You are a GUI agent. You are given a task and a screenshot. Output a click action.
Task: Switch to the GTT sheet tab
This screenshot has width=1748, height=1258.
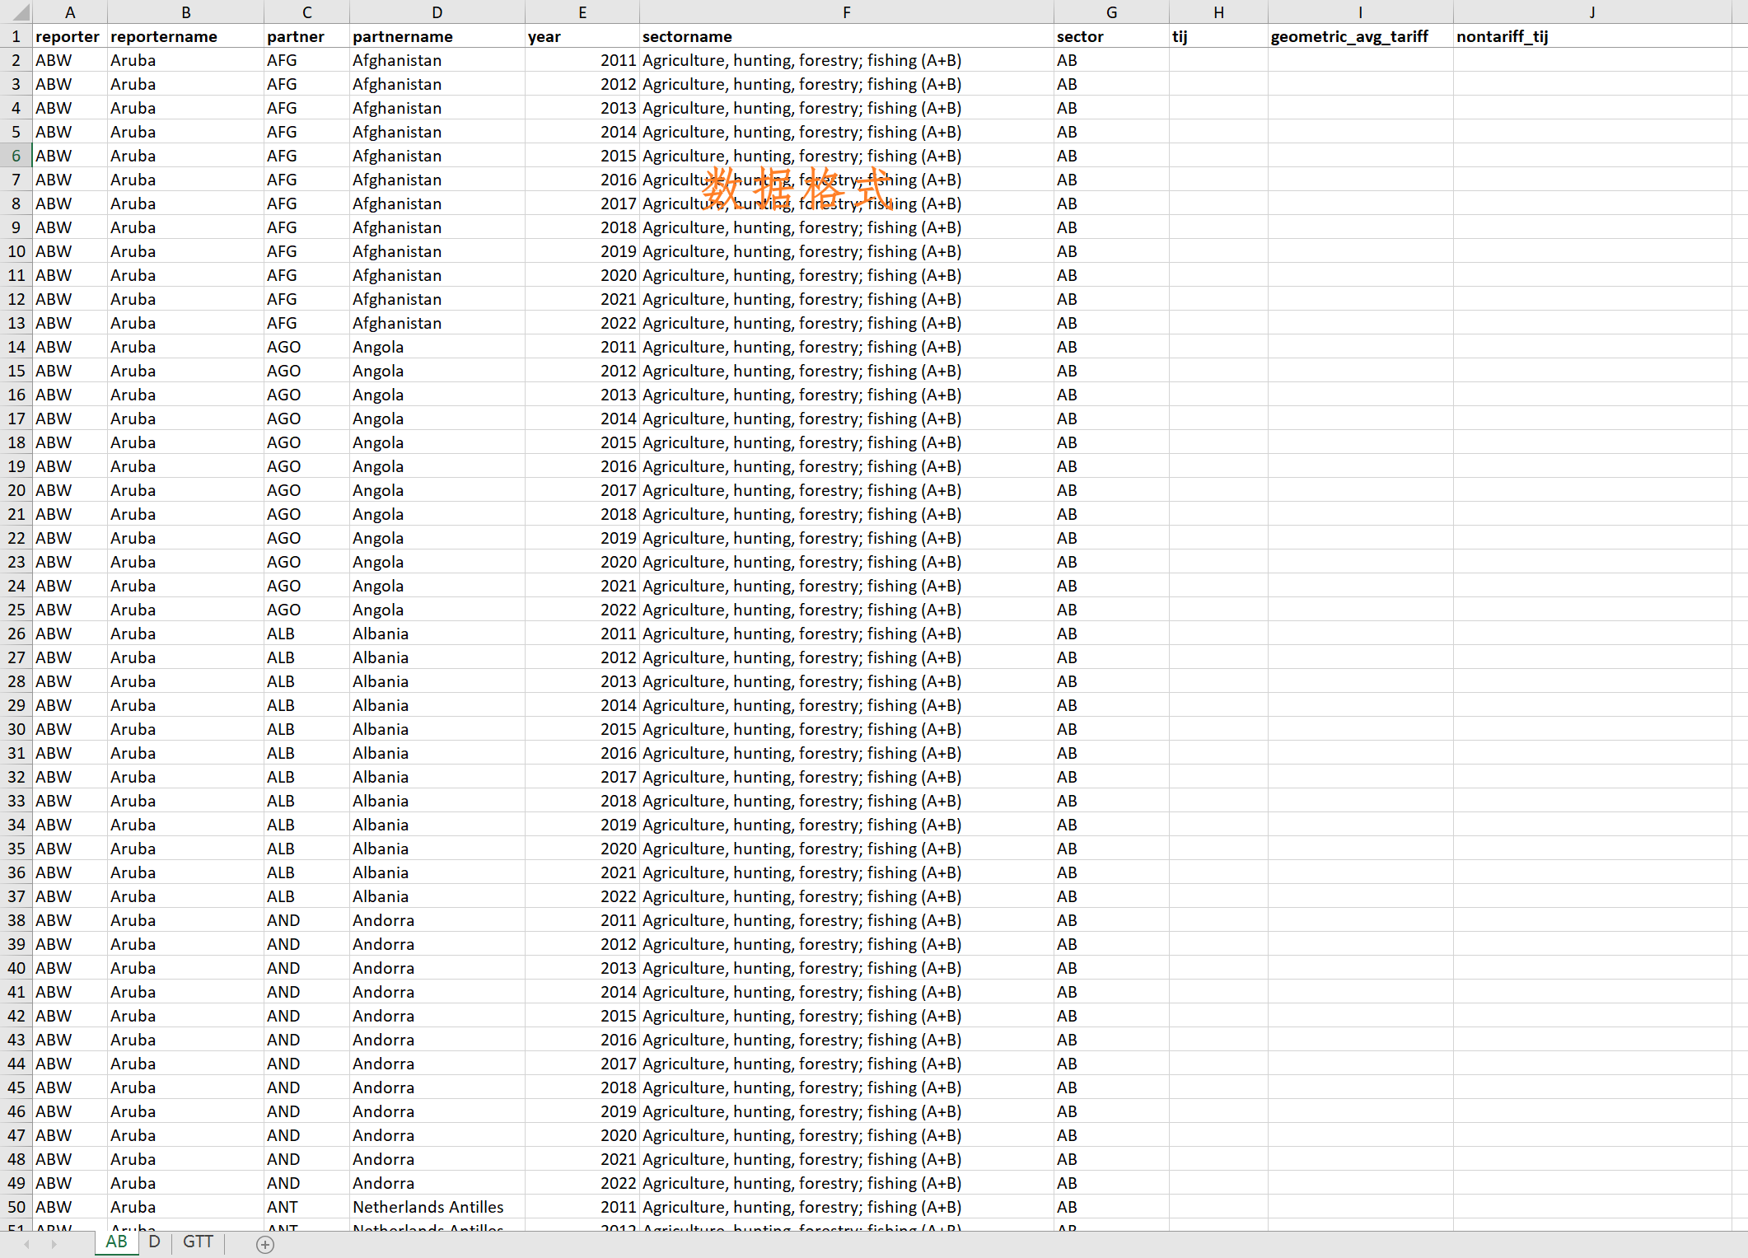(198, 1242)
